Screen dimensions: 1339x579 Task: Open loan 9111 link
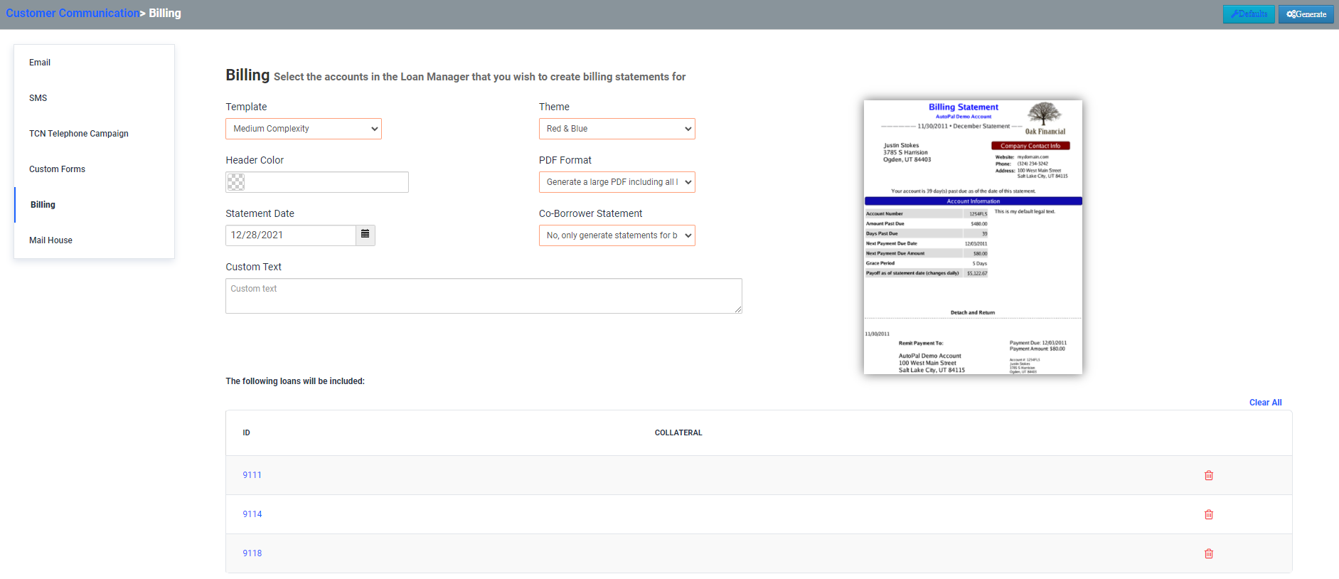coord(252,475)
